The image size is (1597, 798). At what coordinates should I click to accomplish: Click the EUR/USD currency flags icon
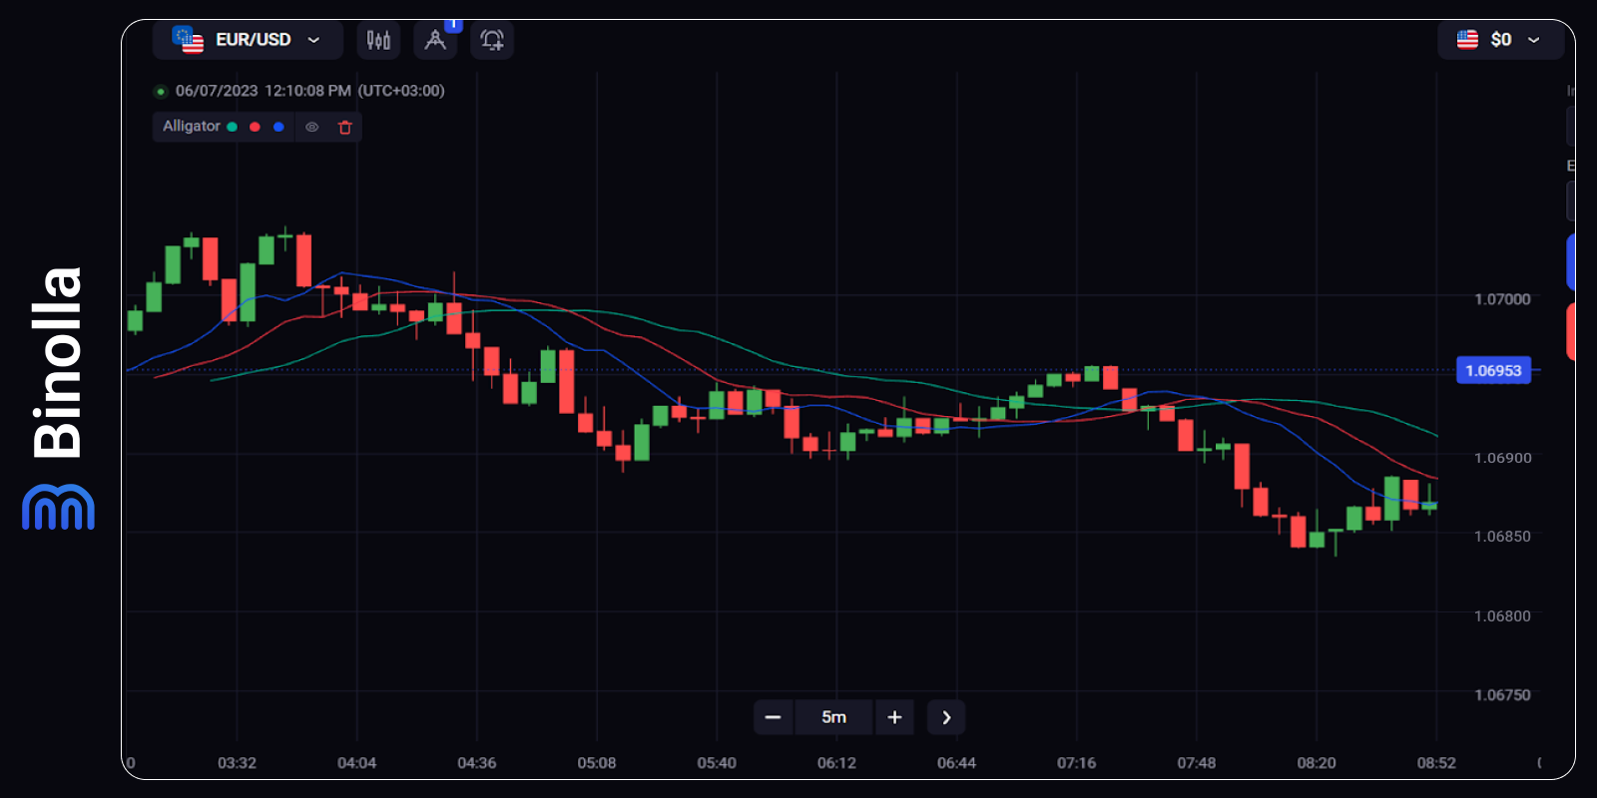click(188, 40)
